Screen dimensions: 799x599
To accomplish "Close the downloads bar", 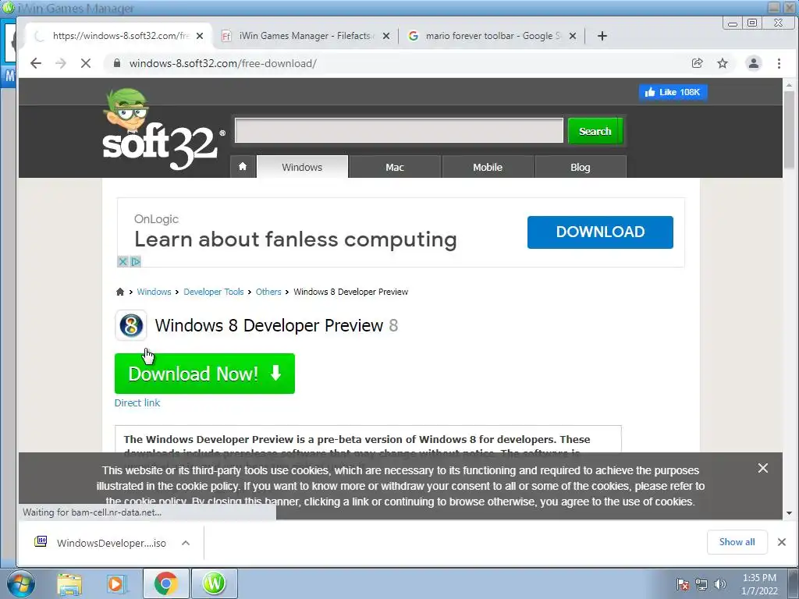I will [782, 542].
